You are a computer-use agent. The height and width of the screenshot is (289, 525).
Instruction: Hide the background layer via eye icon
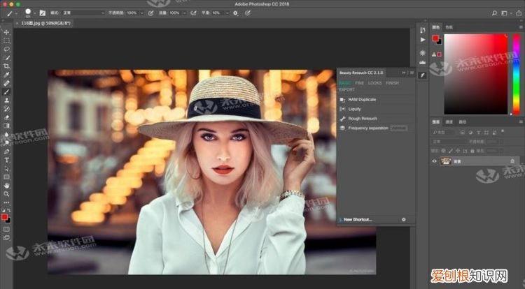(434, 161)
